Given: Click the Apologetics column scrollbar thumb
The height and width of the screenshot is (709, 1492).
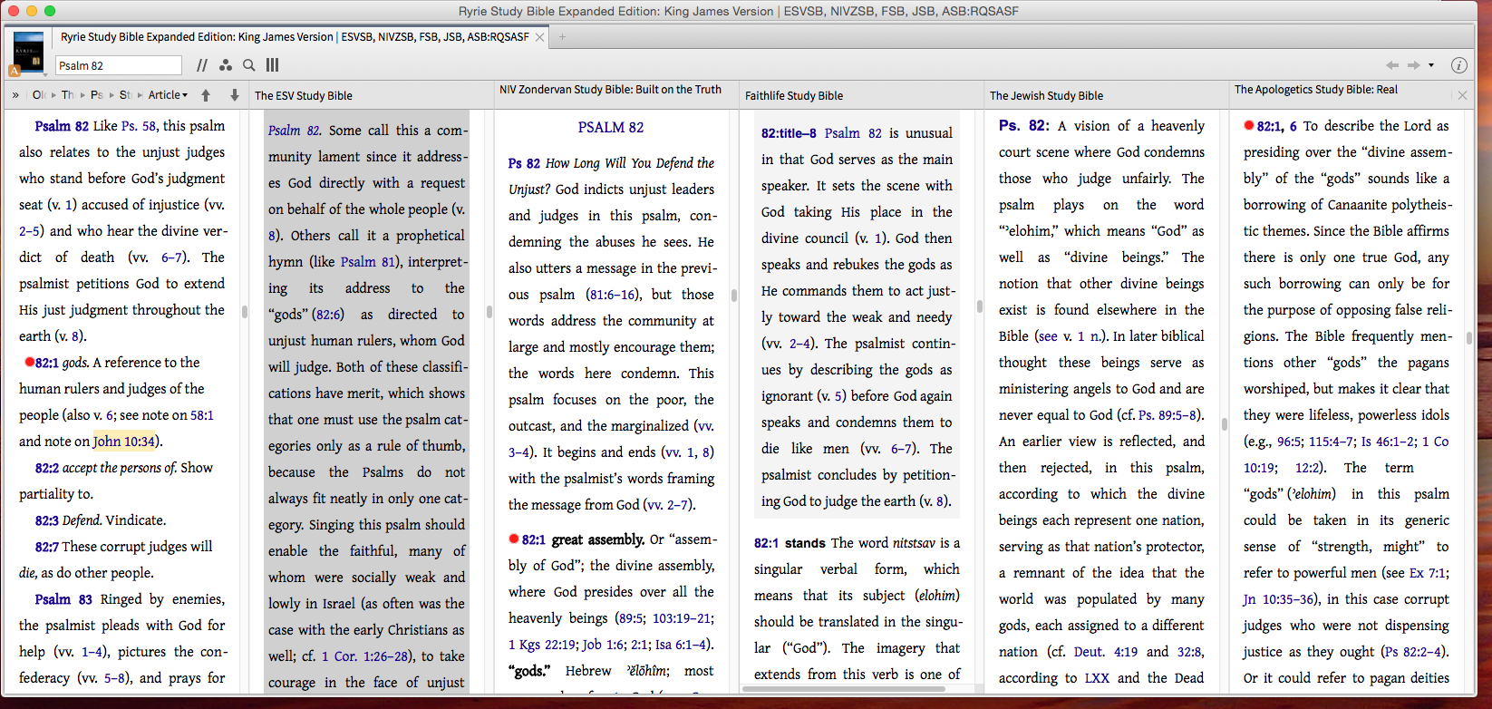Looking at the screenshot, I should [x=1468, y=337].
